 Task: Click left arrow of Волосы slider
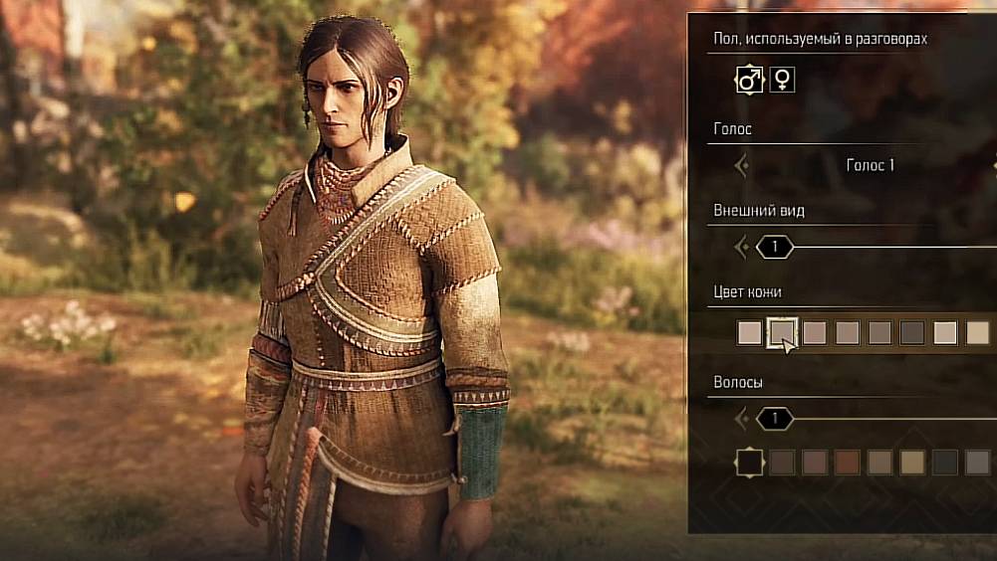(741, 420)
